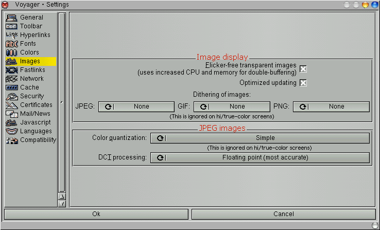Click the blue globe gadget in title bar

(375, 5)
